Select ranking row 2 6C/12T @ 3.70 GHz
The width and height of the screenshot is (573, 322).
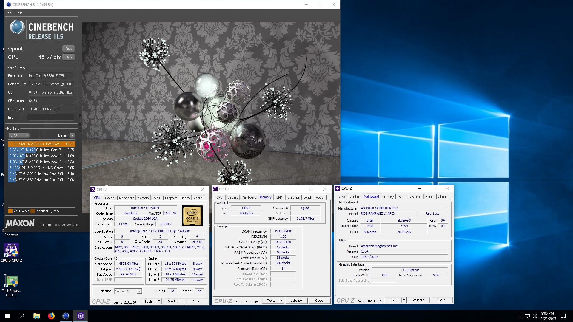click(x=41, y=150)
